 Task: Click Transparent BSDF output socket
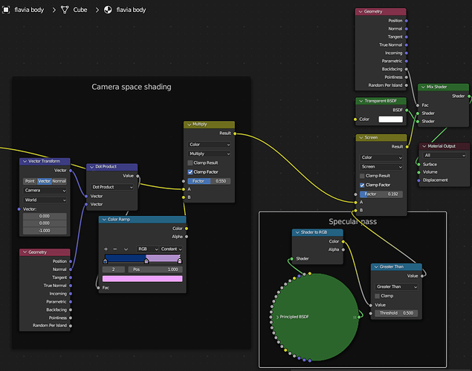point(407,110)
